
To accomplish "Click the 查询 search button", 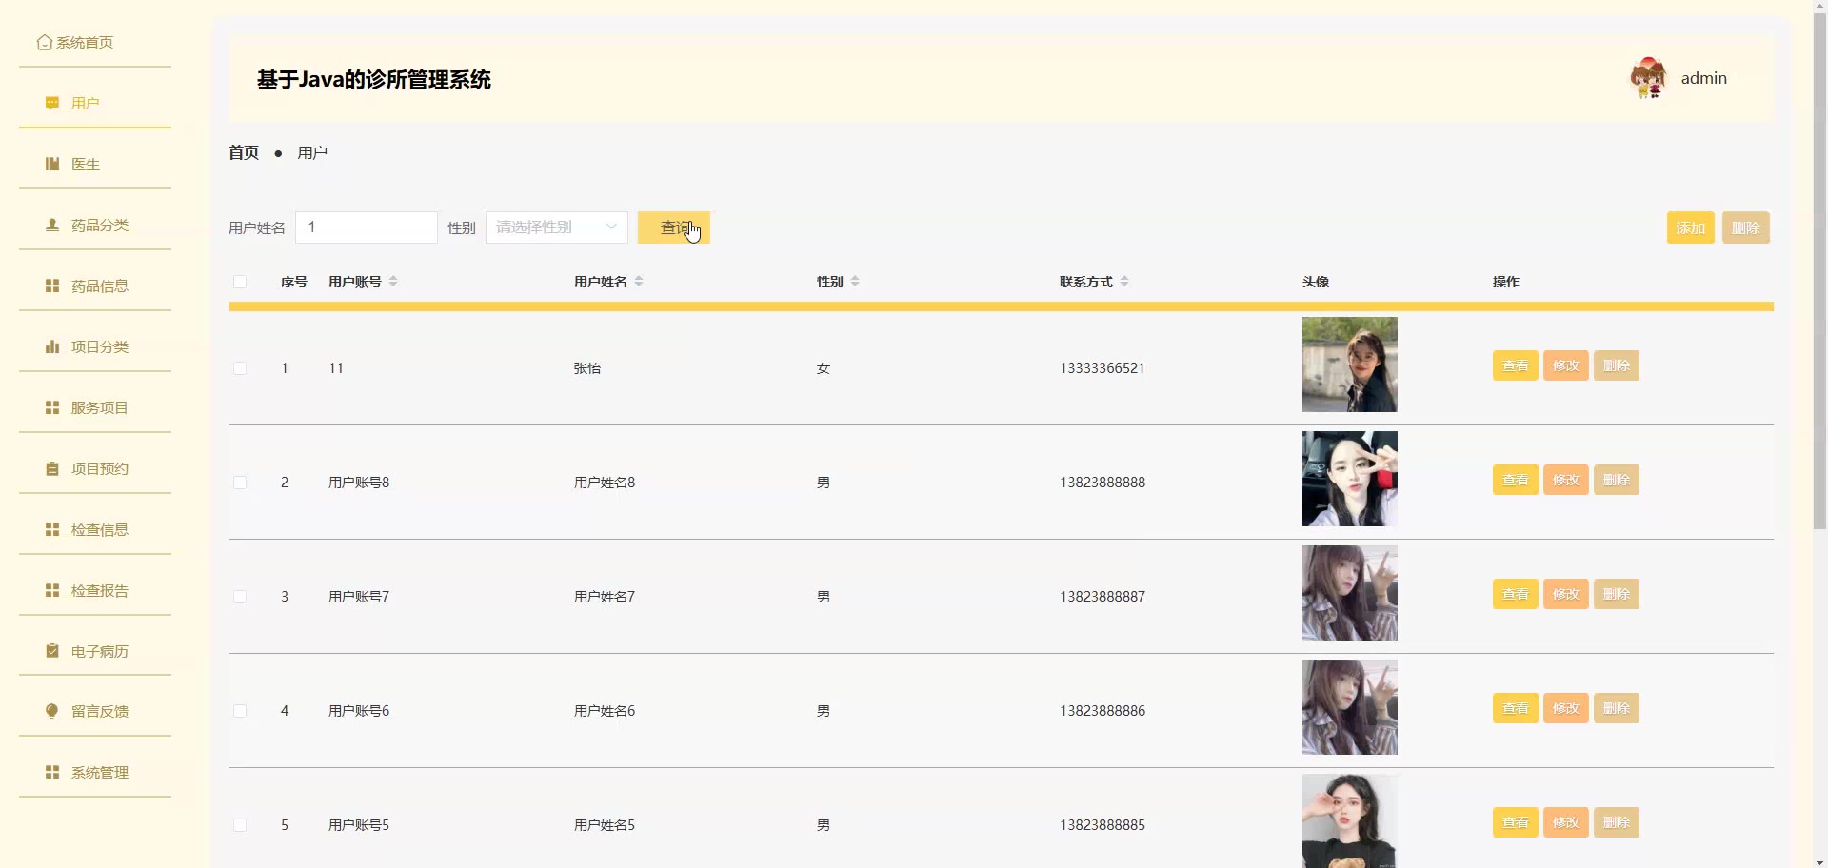I will tap(674, 227).
